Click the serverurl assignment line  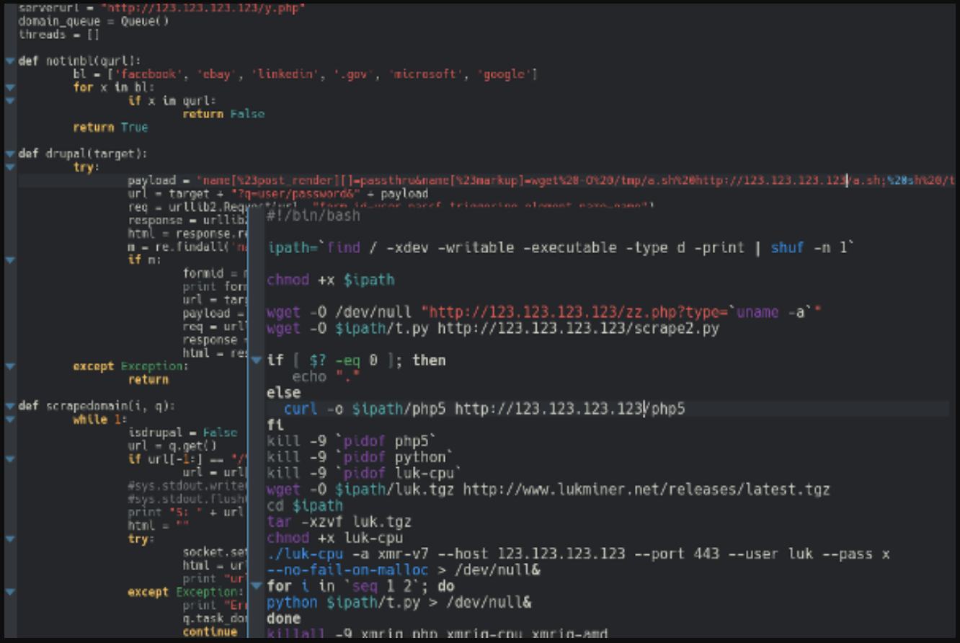(x=162, y=8)
